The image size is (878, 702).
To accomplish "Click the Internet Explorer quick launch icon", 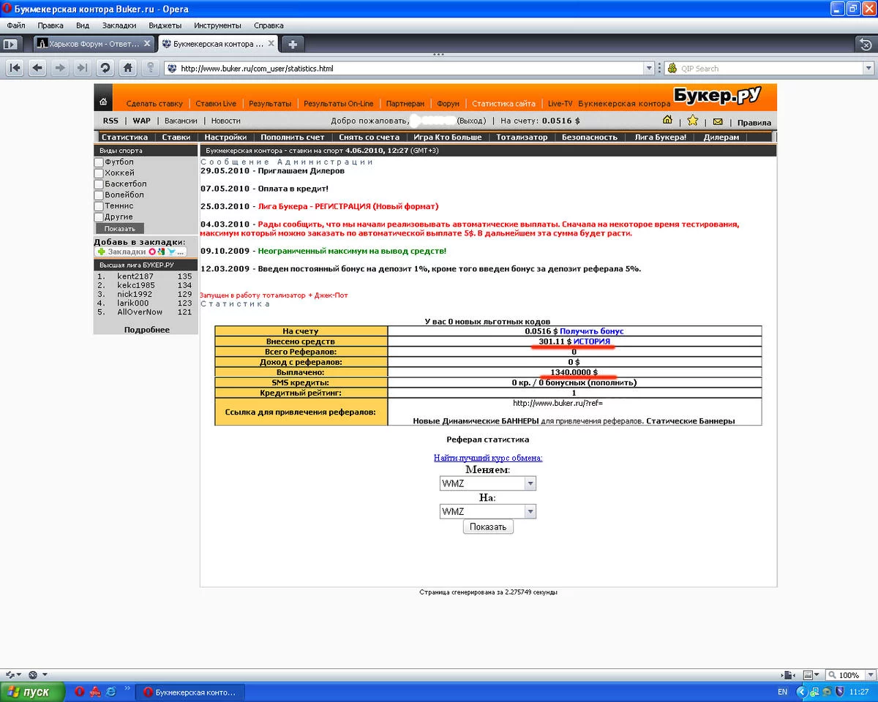I will pyautogui.click(x=111, y=691).
